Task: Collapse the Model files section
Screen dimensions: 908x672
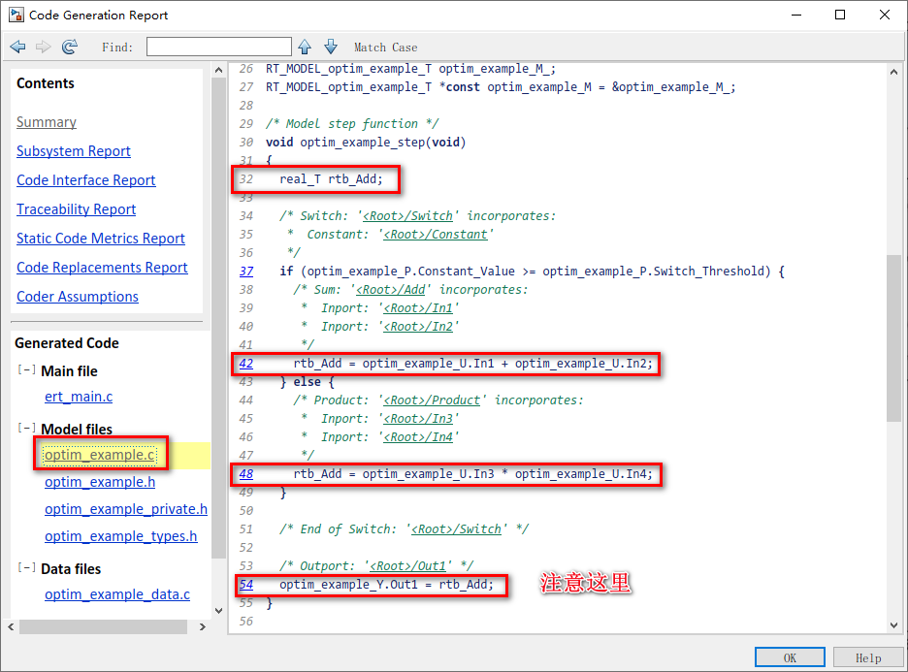Action: pos(26,428)
